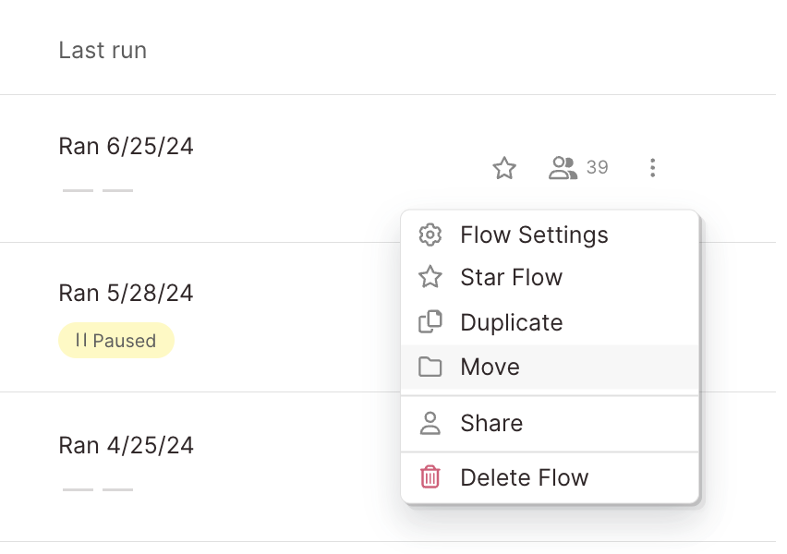
Task: Click the 39 collaborators count
Action: (x=597, y=167)
